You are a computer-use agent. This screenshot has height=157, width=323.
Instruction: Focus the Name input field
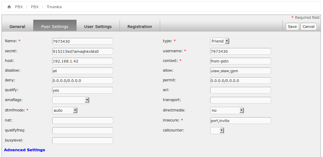(83, 41)
